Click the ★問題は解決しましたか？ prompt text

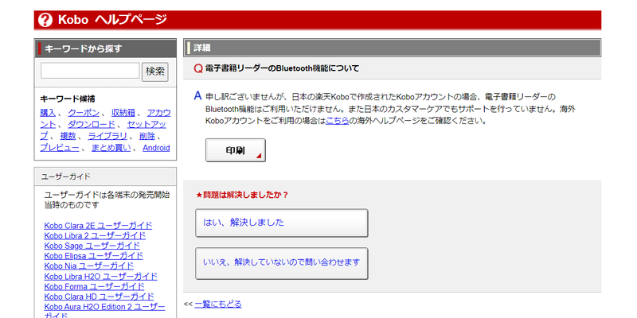coord(242,195)
